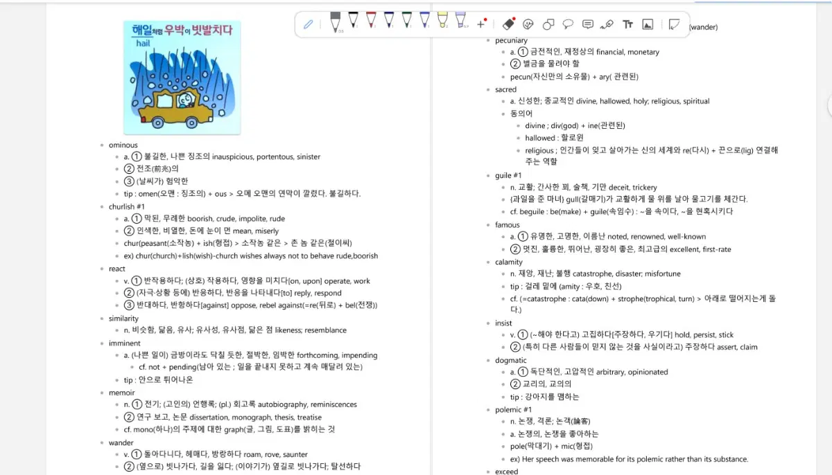Click line 'divine ; div(god) + ine(관련된)'
832x475 pixels.
click(x=575, y=126)
